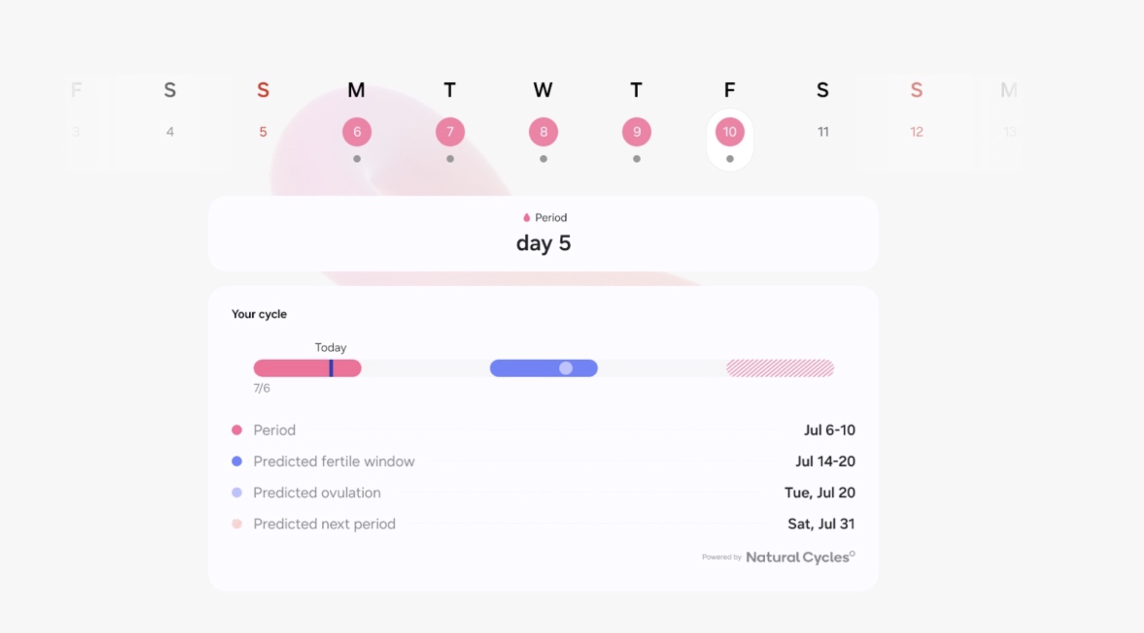The width and height of the screenshot is (1144, 633).
Task: Open the Natural Cycles link
Action: 800,557
